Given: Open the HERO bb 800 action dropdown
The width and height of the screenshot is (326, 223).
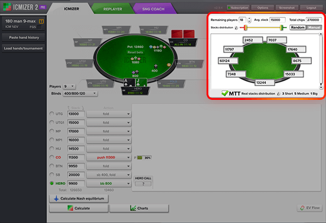Looking at the screenshot, I should [x=109, y=184].
